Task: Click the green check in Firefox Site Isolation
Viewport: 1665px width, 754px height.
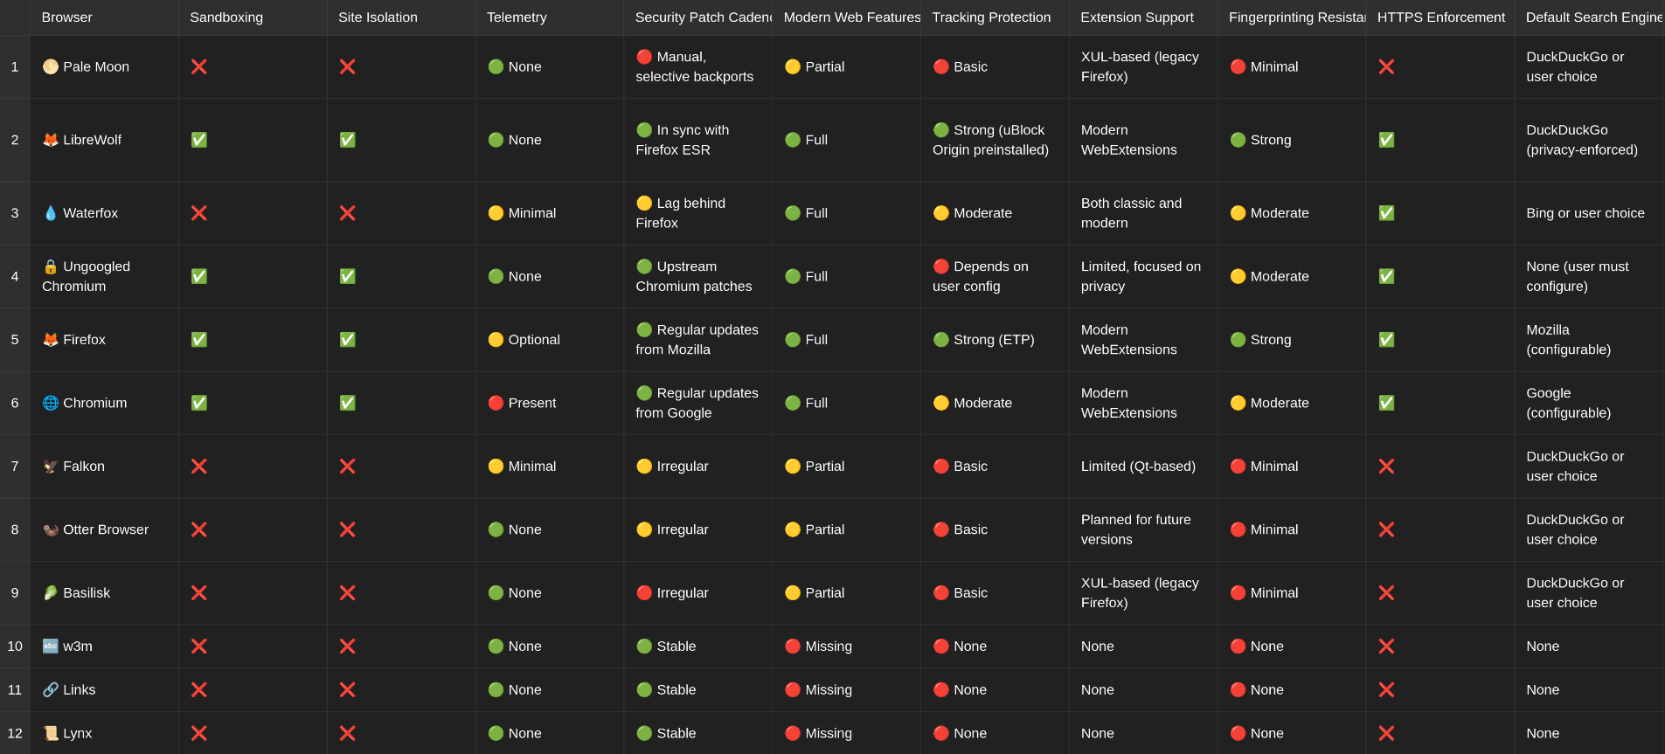Action: [x=348, y=340]
